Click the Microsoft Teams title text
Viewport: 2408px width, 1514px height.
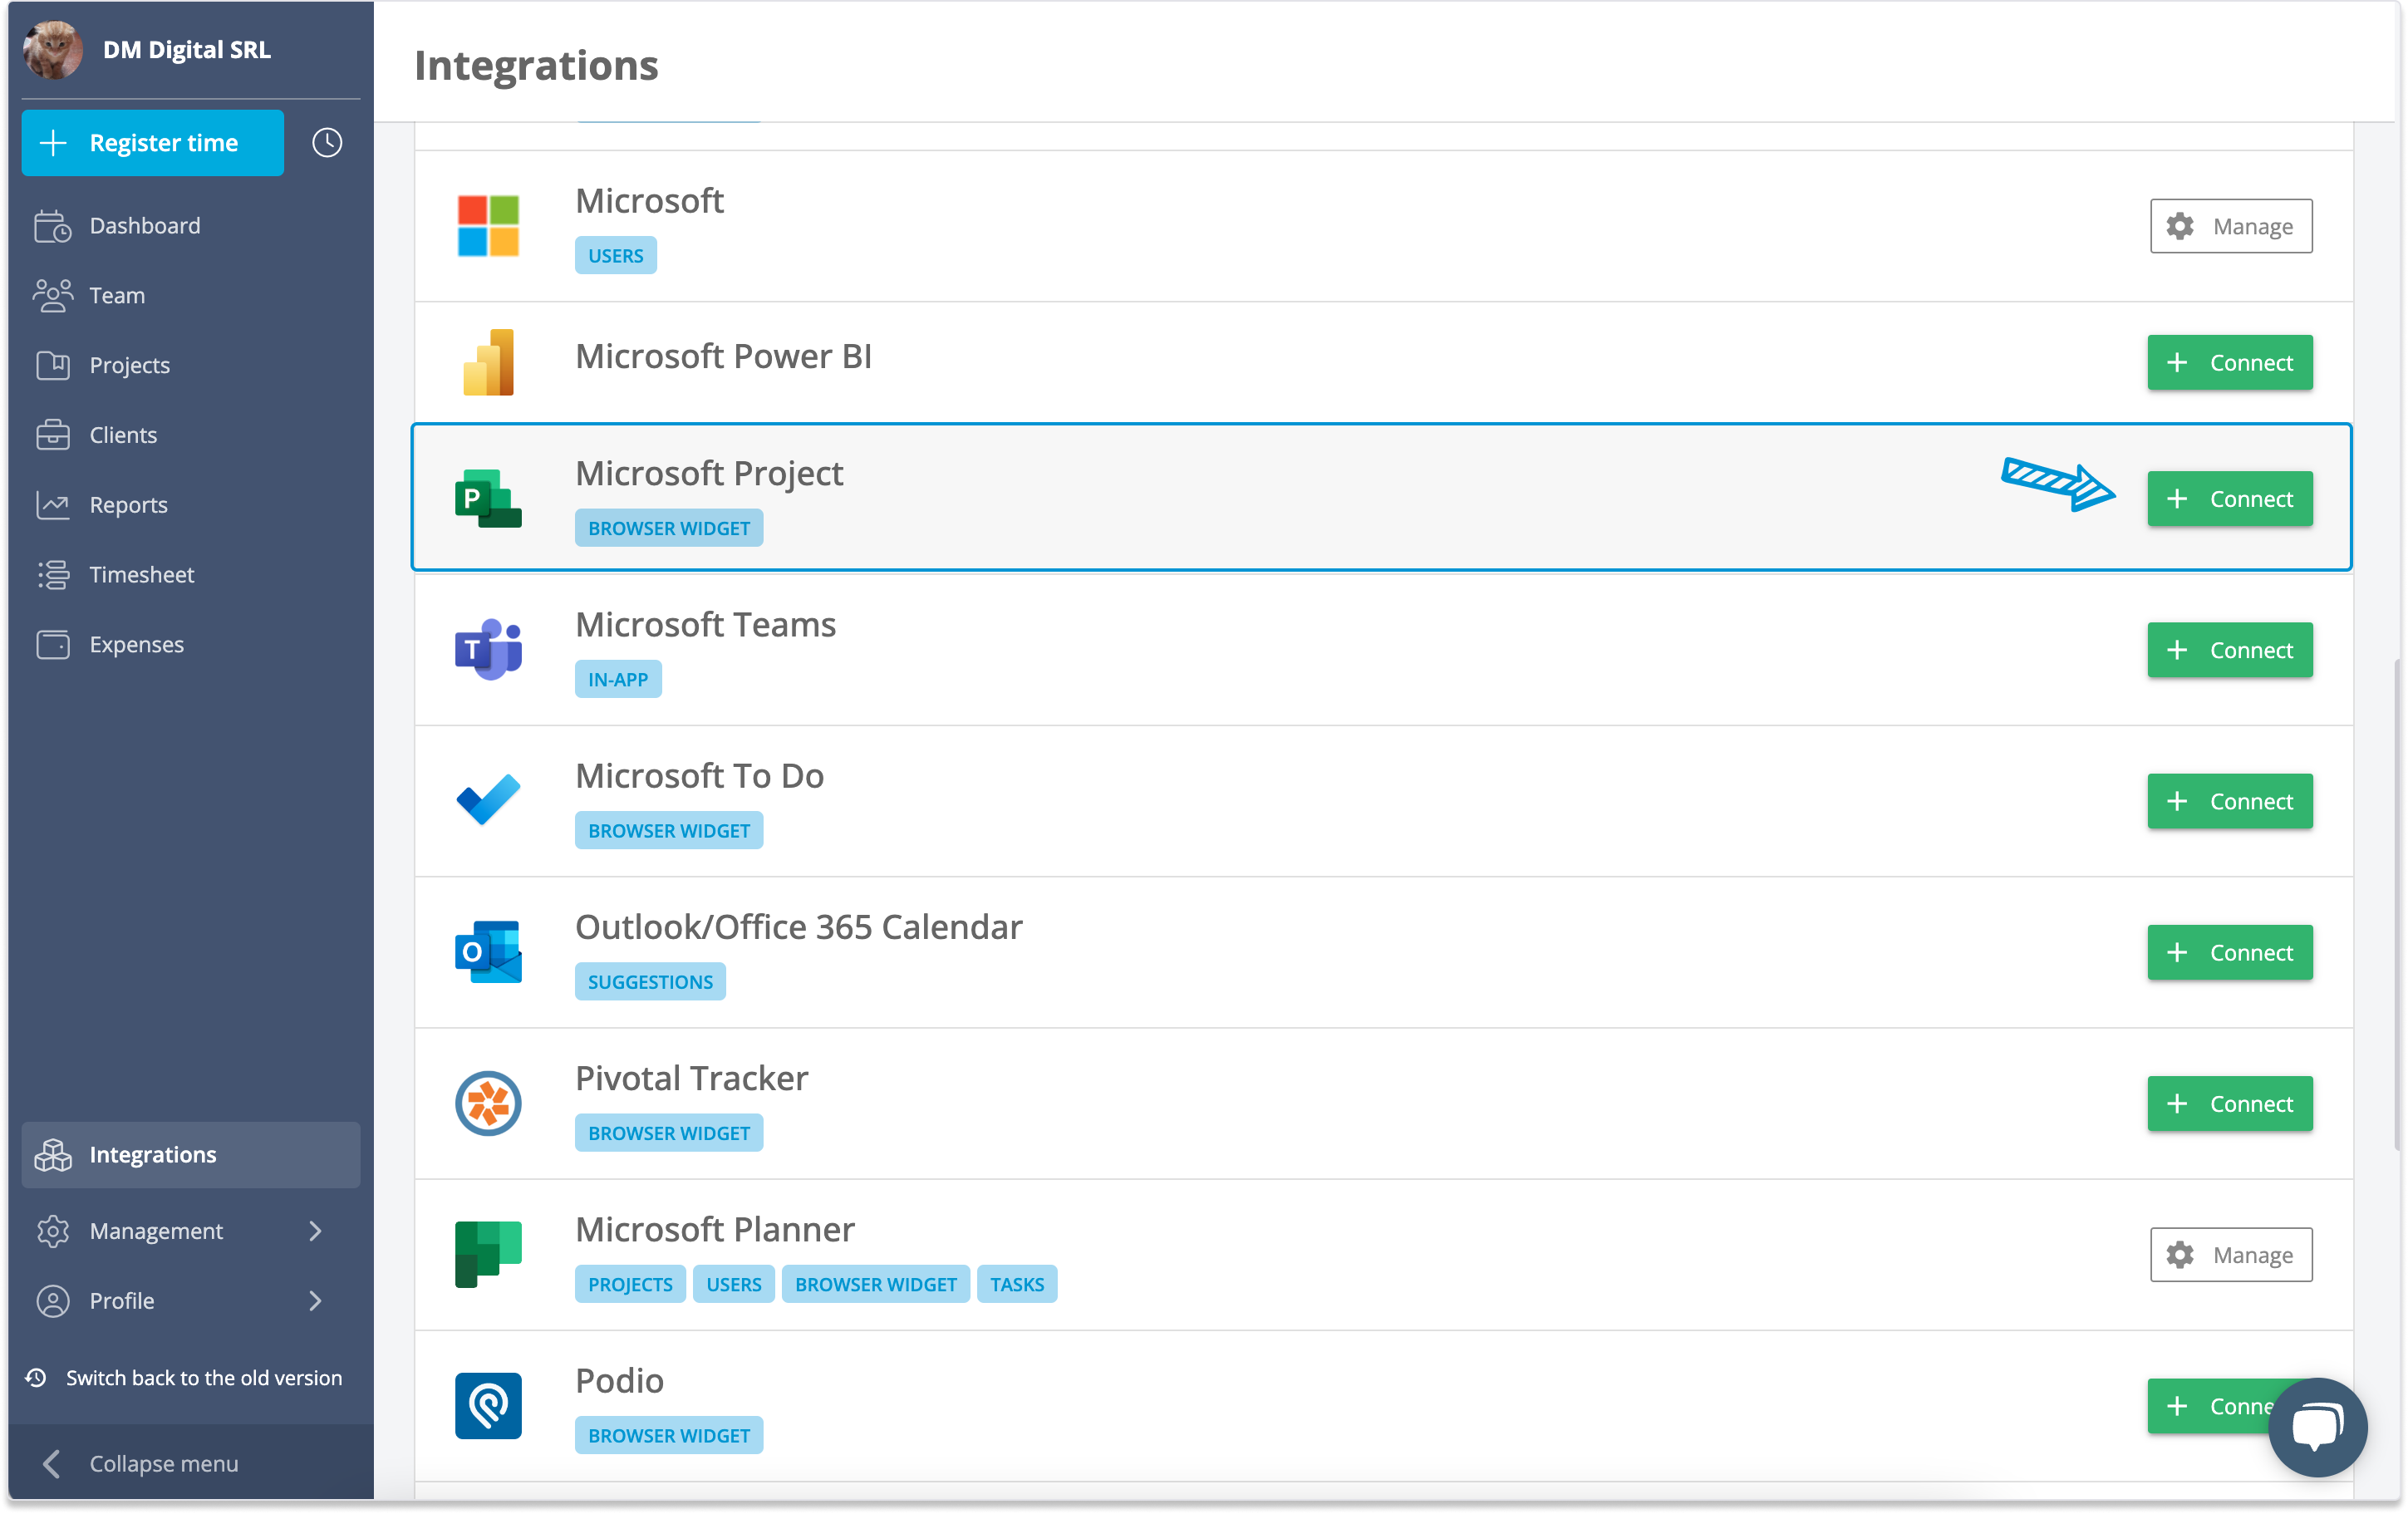(705, 625)
